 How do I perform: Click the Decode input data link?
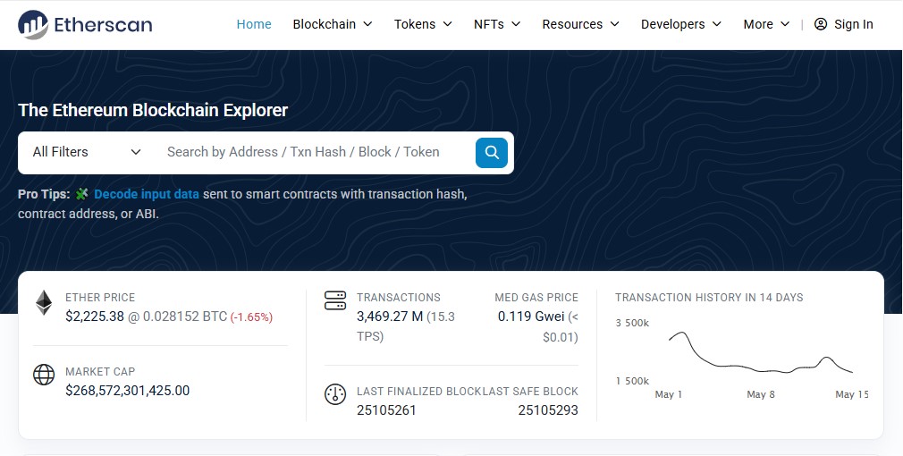[x=147, y=194]
